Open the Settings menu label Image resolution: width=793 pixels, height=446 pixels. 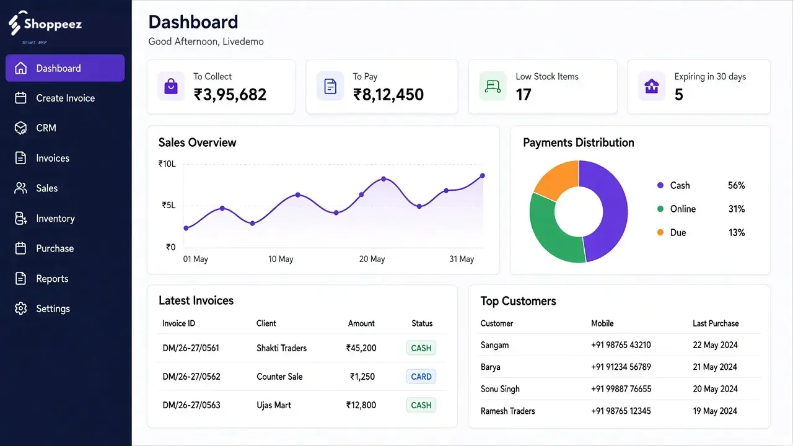(53, 308)
